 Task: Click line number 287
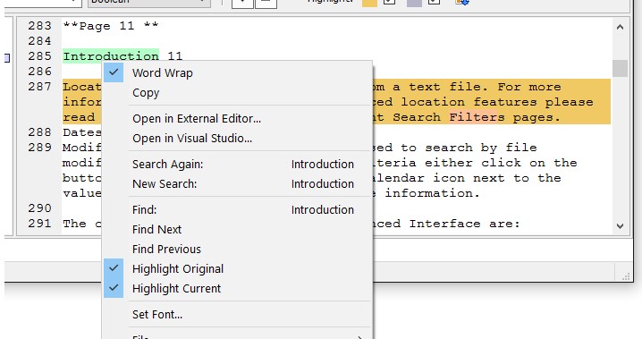[39, 87]
